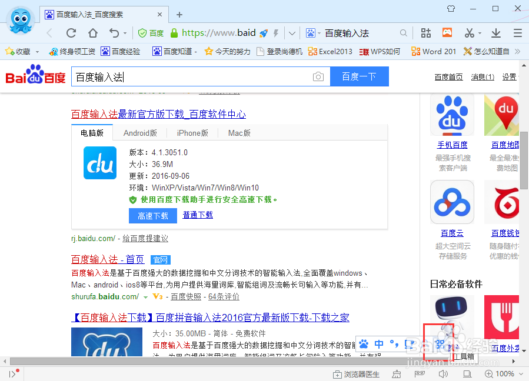Click the 高速下载 button
The image size is (529, 381).
[x=153, y=216]
